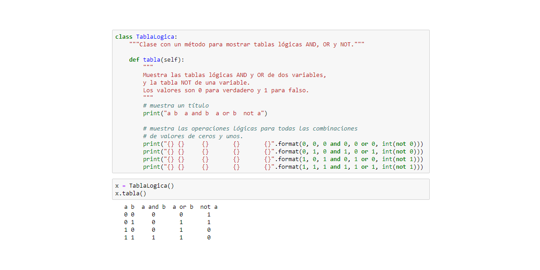Click the print statement with the table header string
Screen dimensions: 540x270
(205, 113)
